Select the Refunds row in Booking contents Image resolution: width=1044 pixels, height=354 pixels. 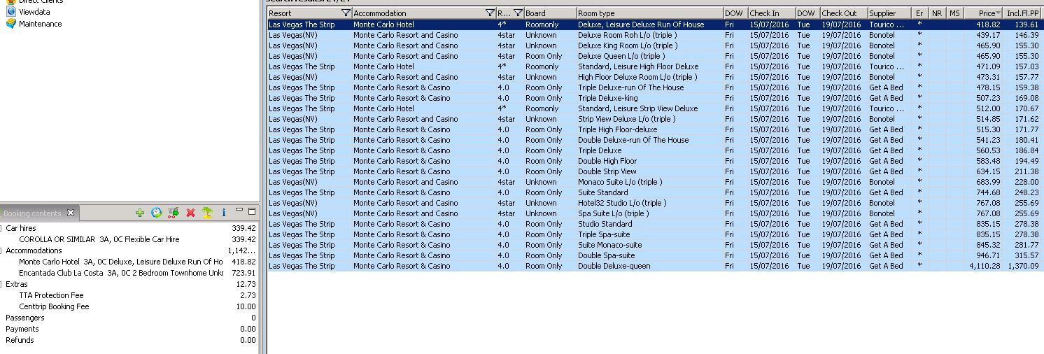129,340
